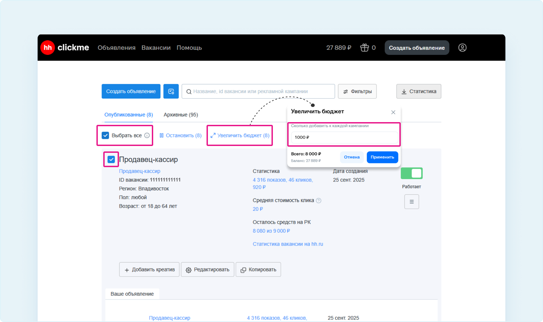
Task: Click the Всего: 8 000 ₽ total text
Action: (x=306, y=154)
